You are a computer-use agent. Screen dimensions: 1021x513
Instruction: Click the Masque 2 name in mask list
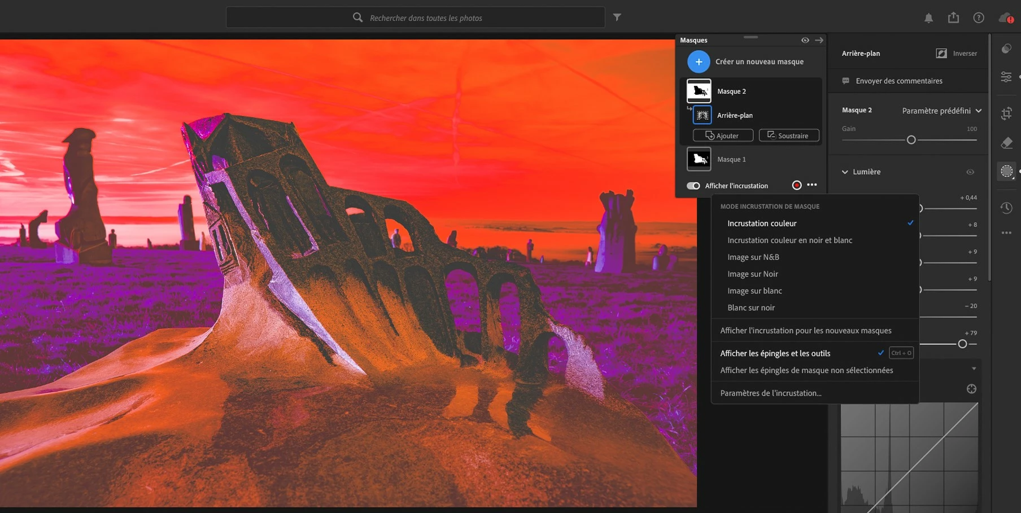[x=731, y=91]
